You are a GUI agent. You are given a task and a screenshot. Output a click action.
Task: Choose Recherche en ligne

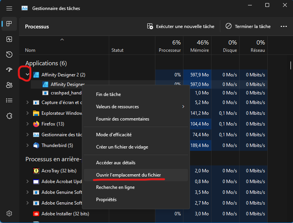point(136,187)
